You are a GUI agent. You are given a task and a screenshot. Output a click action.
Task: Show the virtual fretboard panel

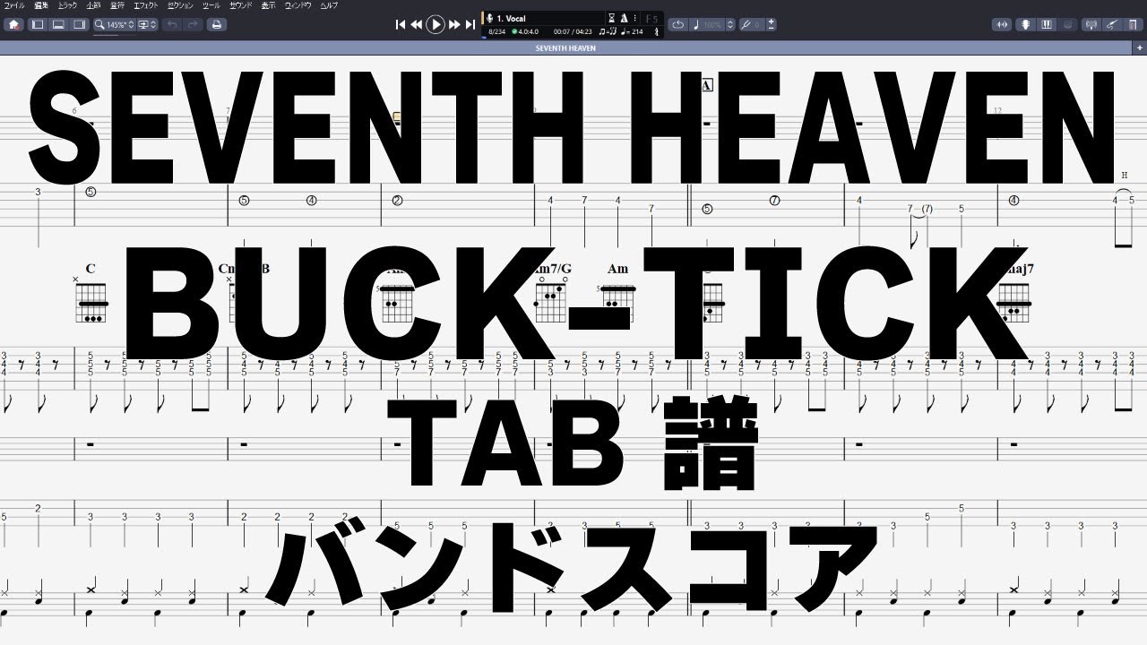click(x=1026, y=24)
